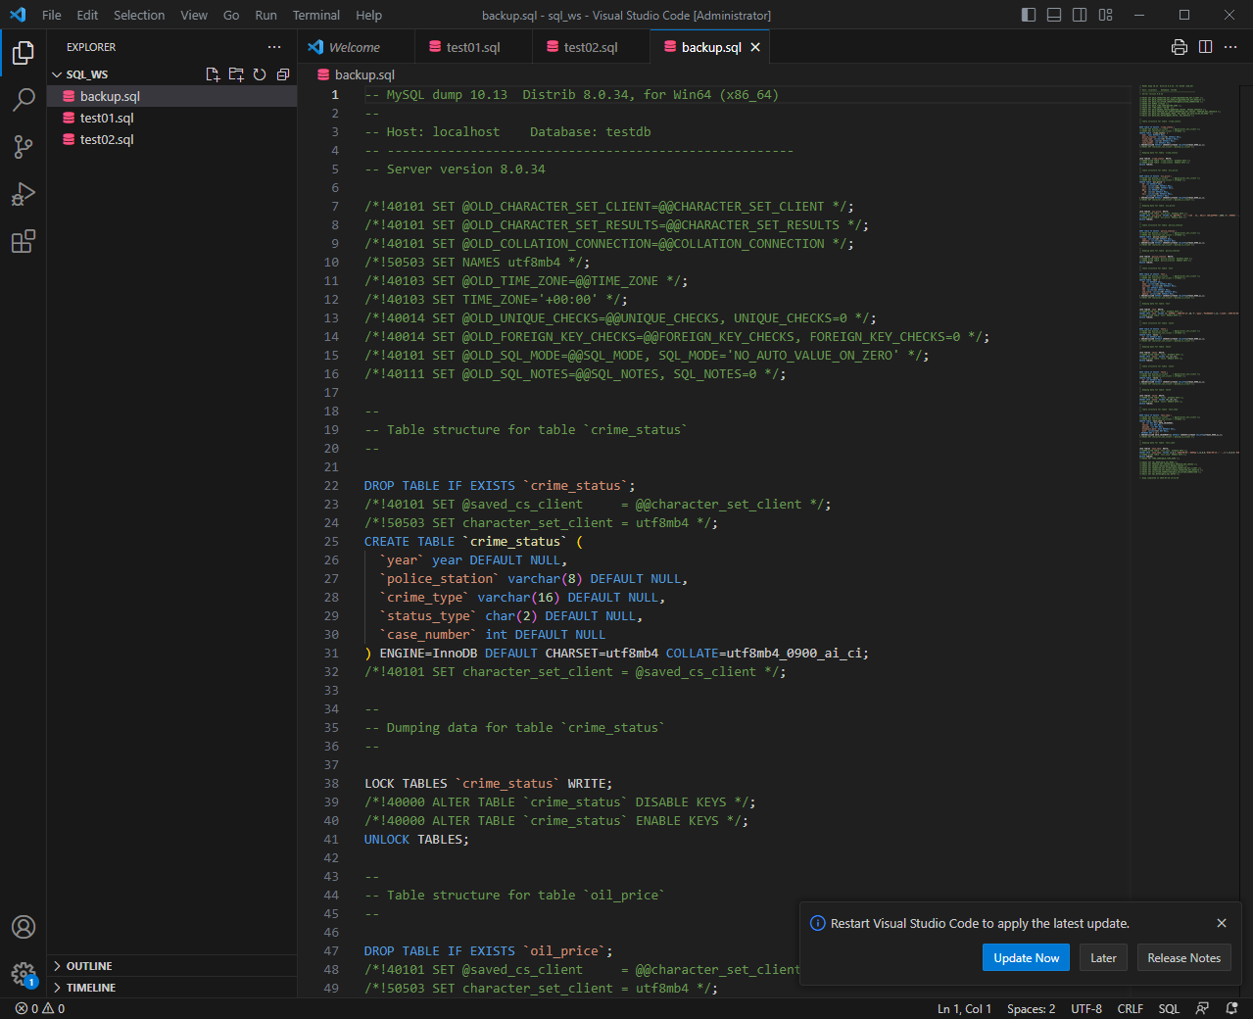Click the CREATE TABLE `crime_status` line

(473, 541)
